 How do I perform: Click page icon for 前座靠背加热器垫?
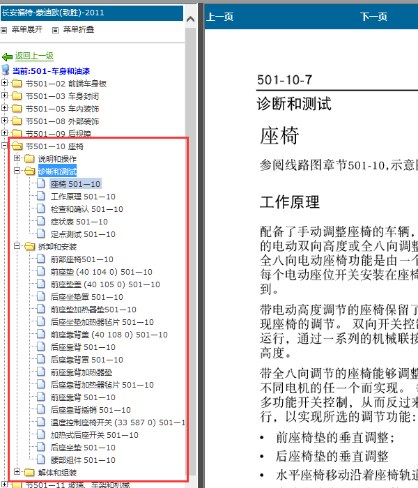pos(41,372)
